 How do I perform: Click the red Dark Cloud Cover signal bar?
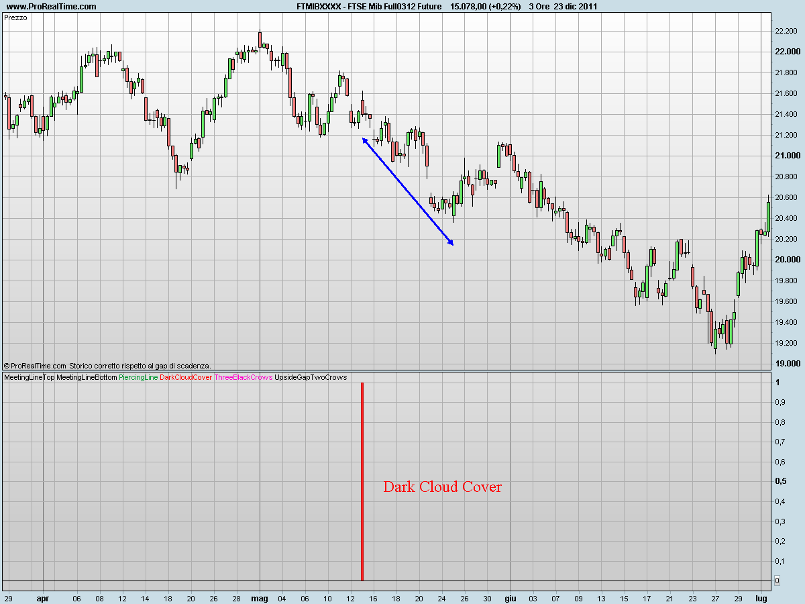pyautogui.click(x=362, y=481)
